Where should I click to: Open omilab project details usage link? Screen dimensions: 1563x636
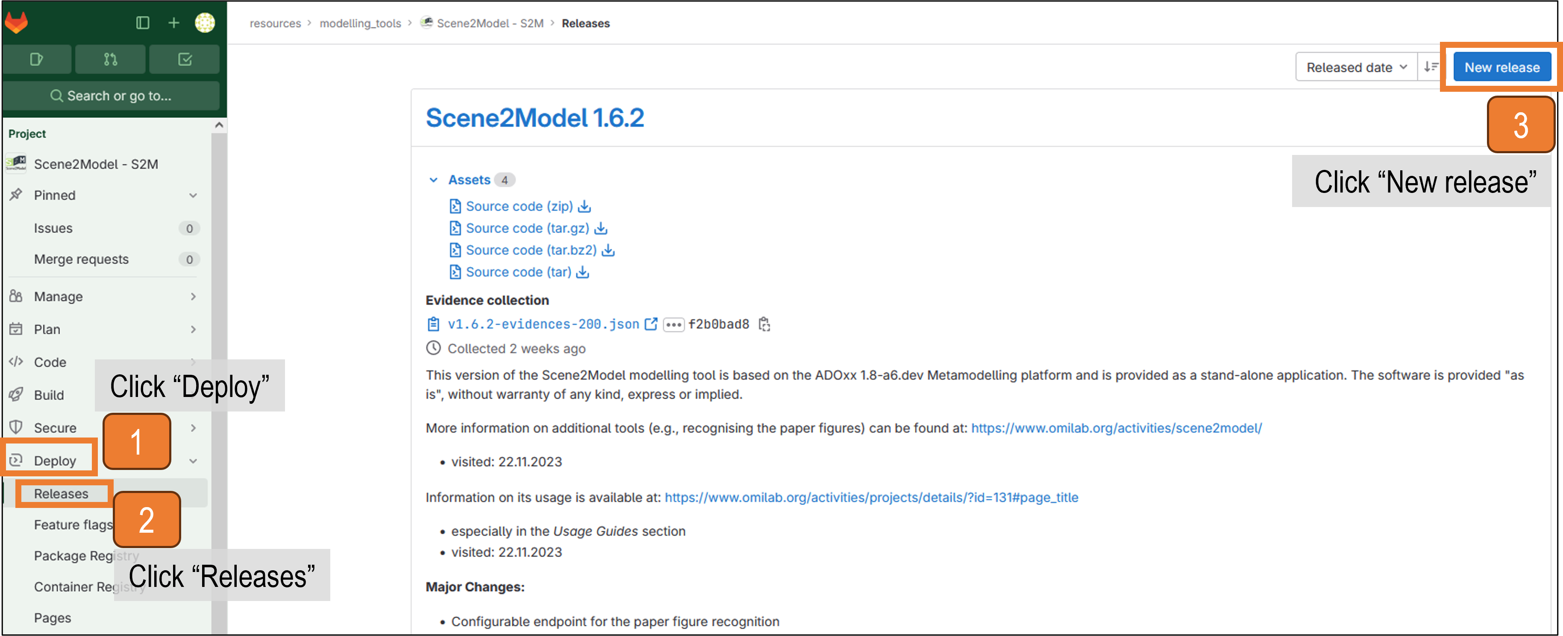pos(871,497)
